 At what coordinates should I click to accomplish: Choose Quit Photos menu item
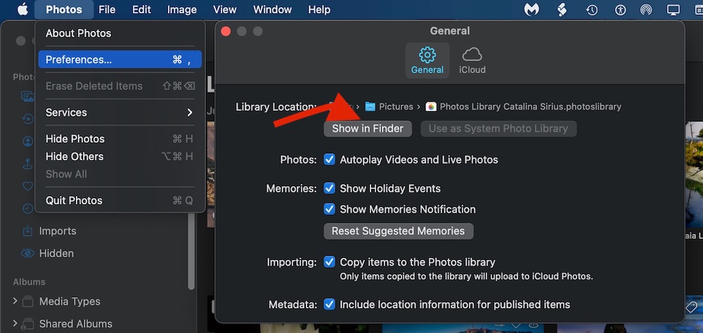click(x=120, y=200)
